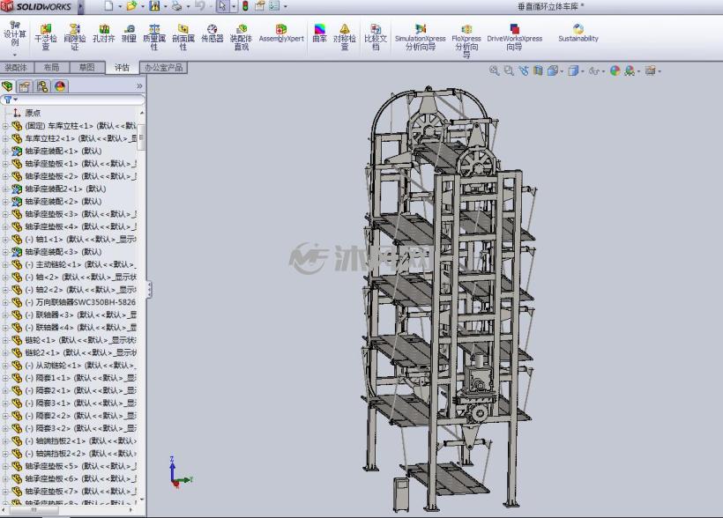The height and width of the screenshot is (518, 723).
Task: Run the 干涉检查 interference check tool
Action: pyautogui.click(x=46, y=37)
